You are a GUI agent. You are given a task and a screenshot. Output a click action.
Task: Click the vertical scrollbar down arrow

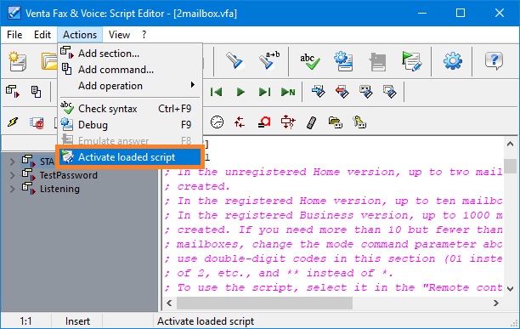(511, 289)
